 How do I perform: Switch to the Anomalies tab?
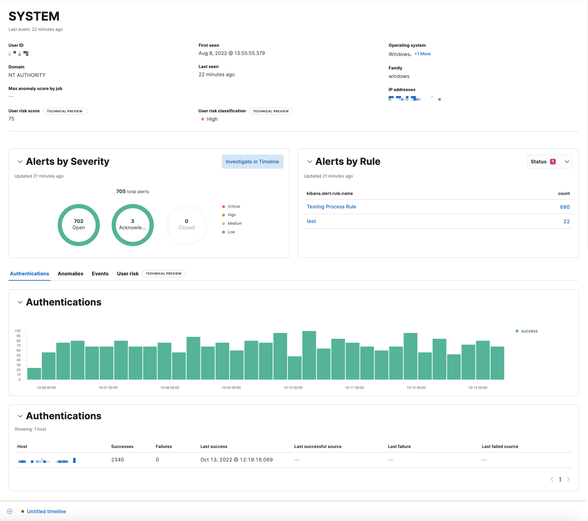[x=71, y=274]
